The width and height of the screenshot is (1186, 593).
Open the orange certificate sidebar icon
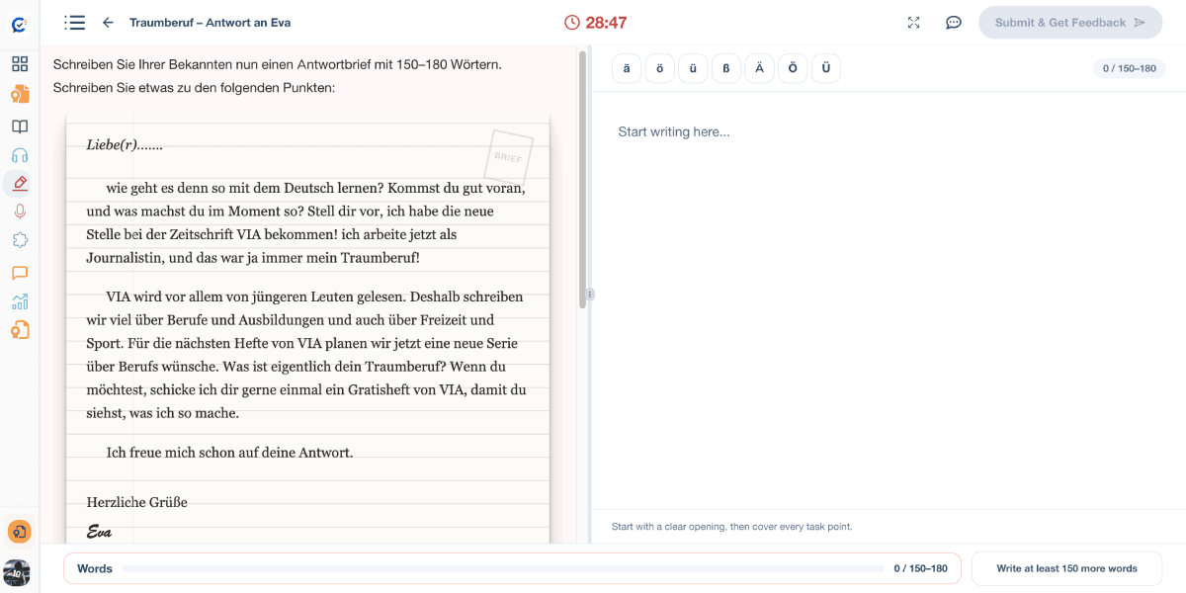(20, 95)
